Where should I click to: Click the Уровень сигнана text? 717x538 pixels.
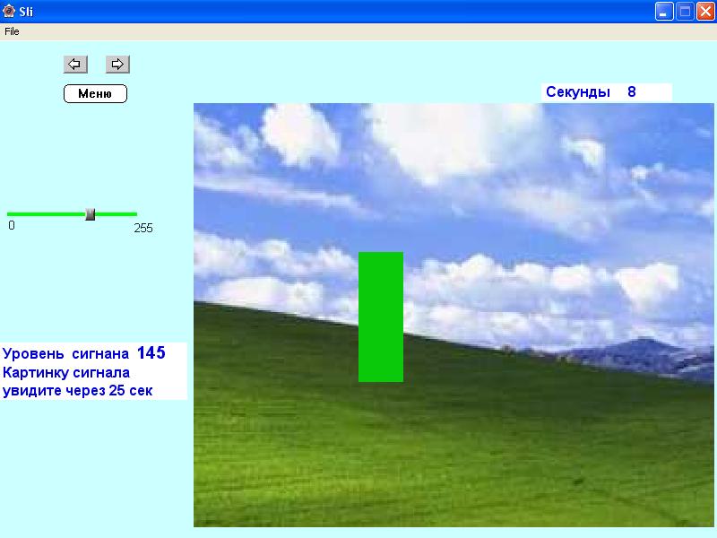pos(65,353)
